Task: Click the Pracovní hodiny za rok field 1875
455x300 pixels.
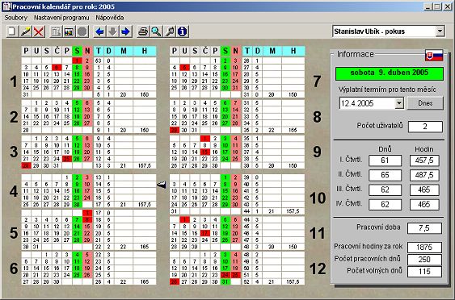Action: (x=424, y=248)
